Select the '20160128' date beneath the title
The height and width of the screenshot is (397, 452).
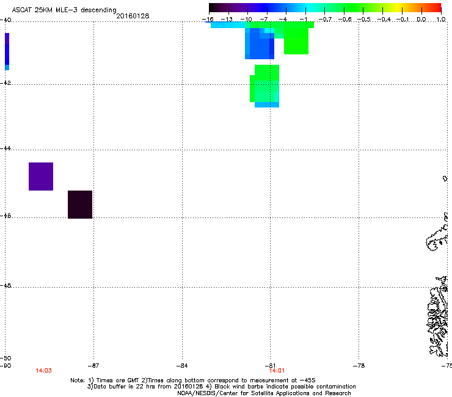pos(133,16)
